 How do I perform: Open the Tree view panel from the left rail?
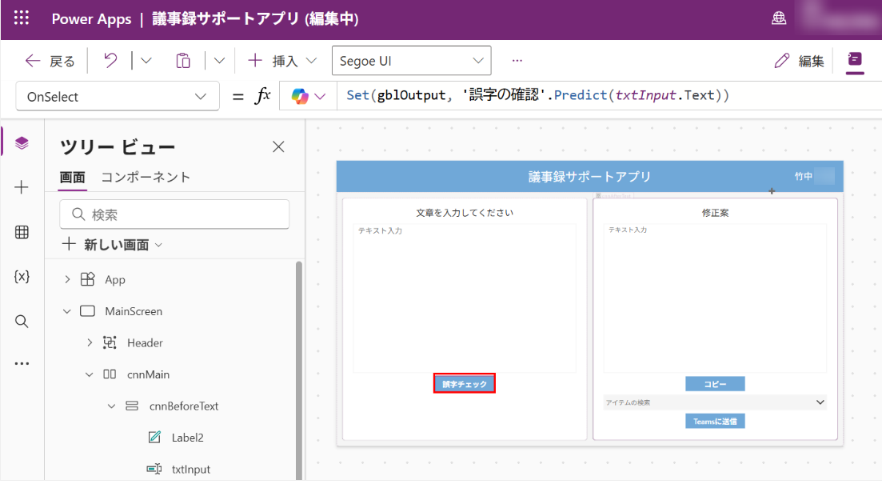(22, 142)
